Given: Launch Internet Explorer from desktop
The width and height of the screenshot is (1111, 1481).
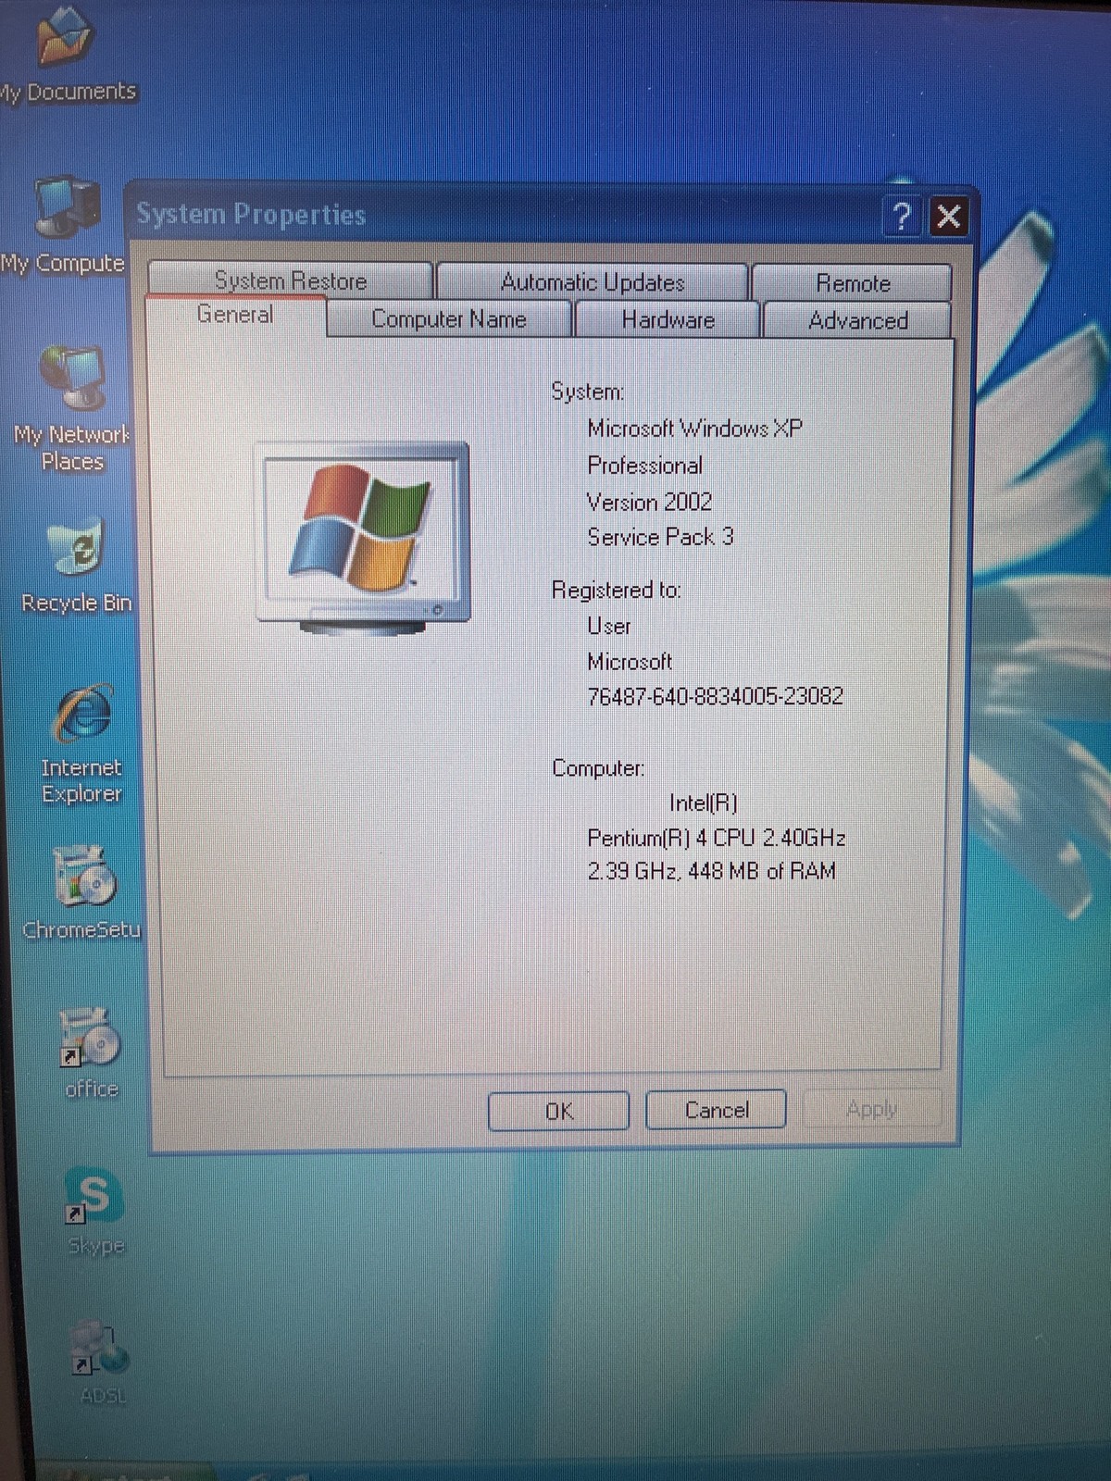Looking at the screenshot, I should point(81,744).
